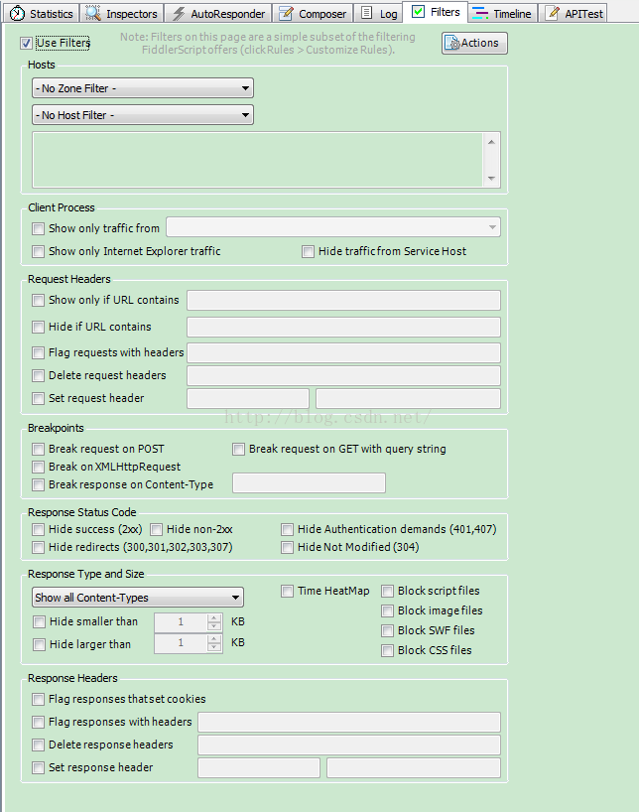
Task: Click the gear icon on Actions button
Action: (451, 43)
